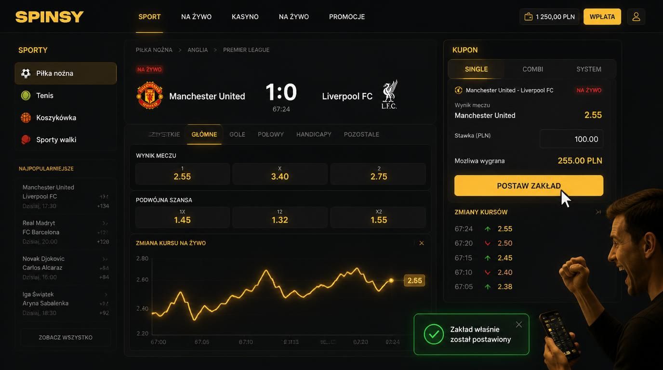Open the GOLE markets tab
Screen dimensions: 663x370
tap(237, 134)
